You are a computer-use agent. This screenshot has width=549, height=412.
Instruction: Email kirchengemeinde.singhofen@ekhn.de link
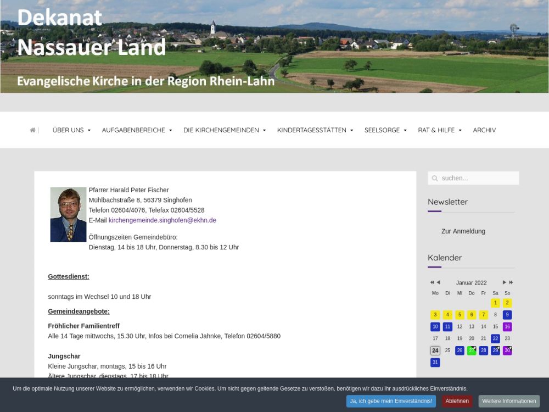163,220
